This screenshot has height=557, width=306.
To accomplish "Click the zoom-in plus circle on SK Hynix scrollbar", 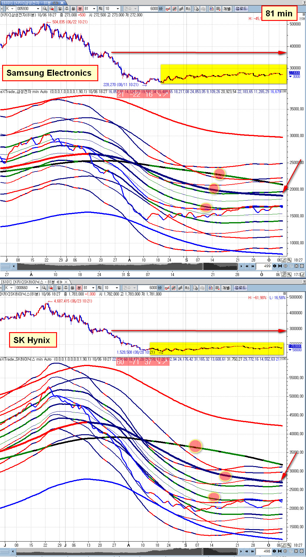I will (285, 551).
